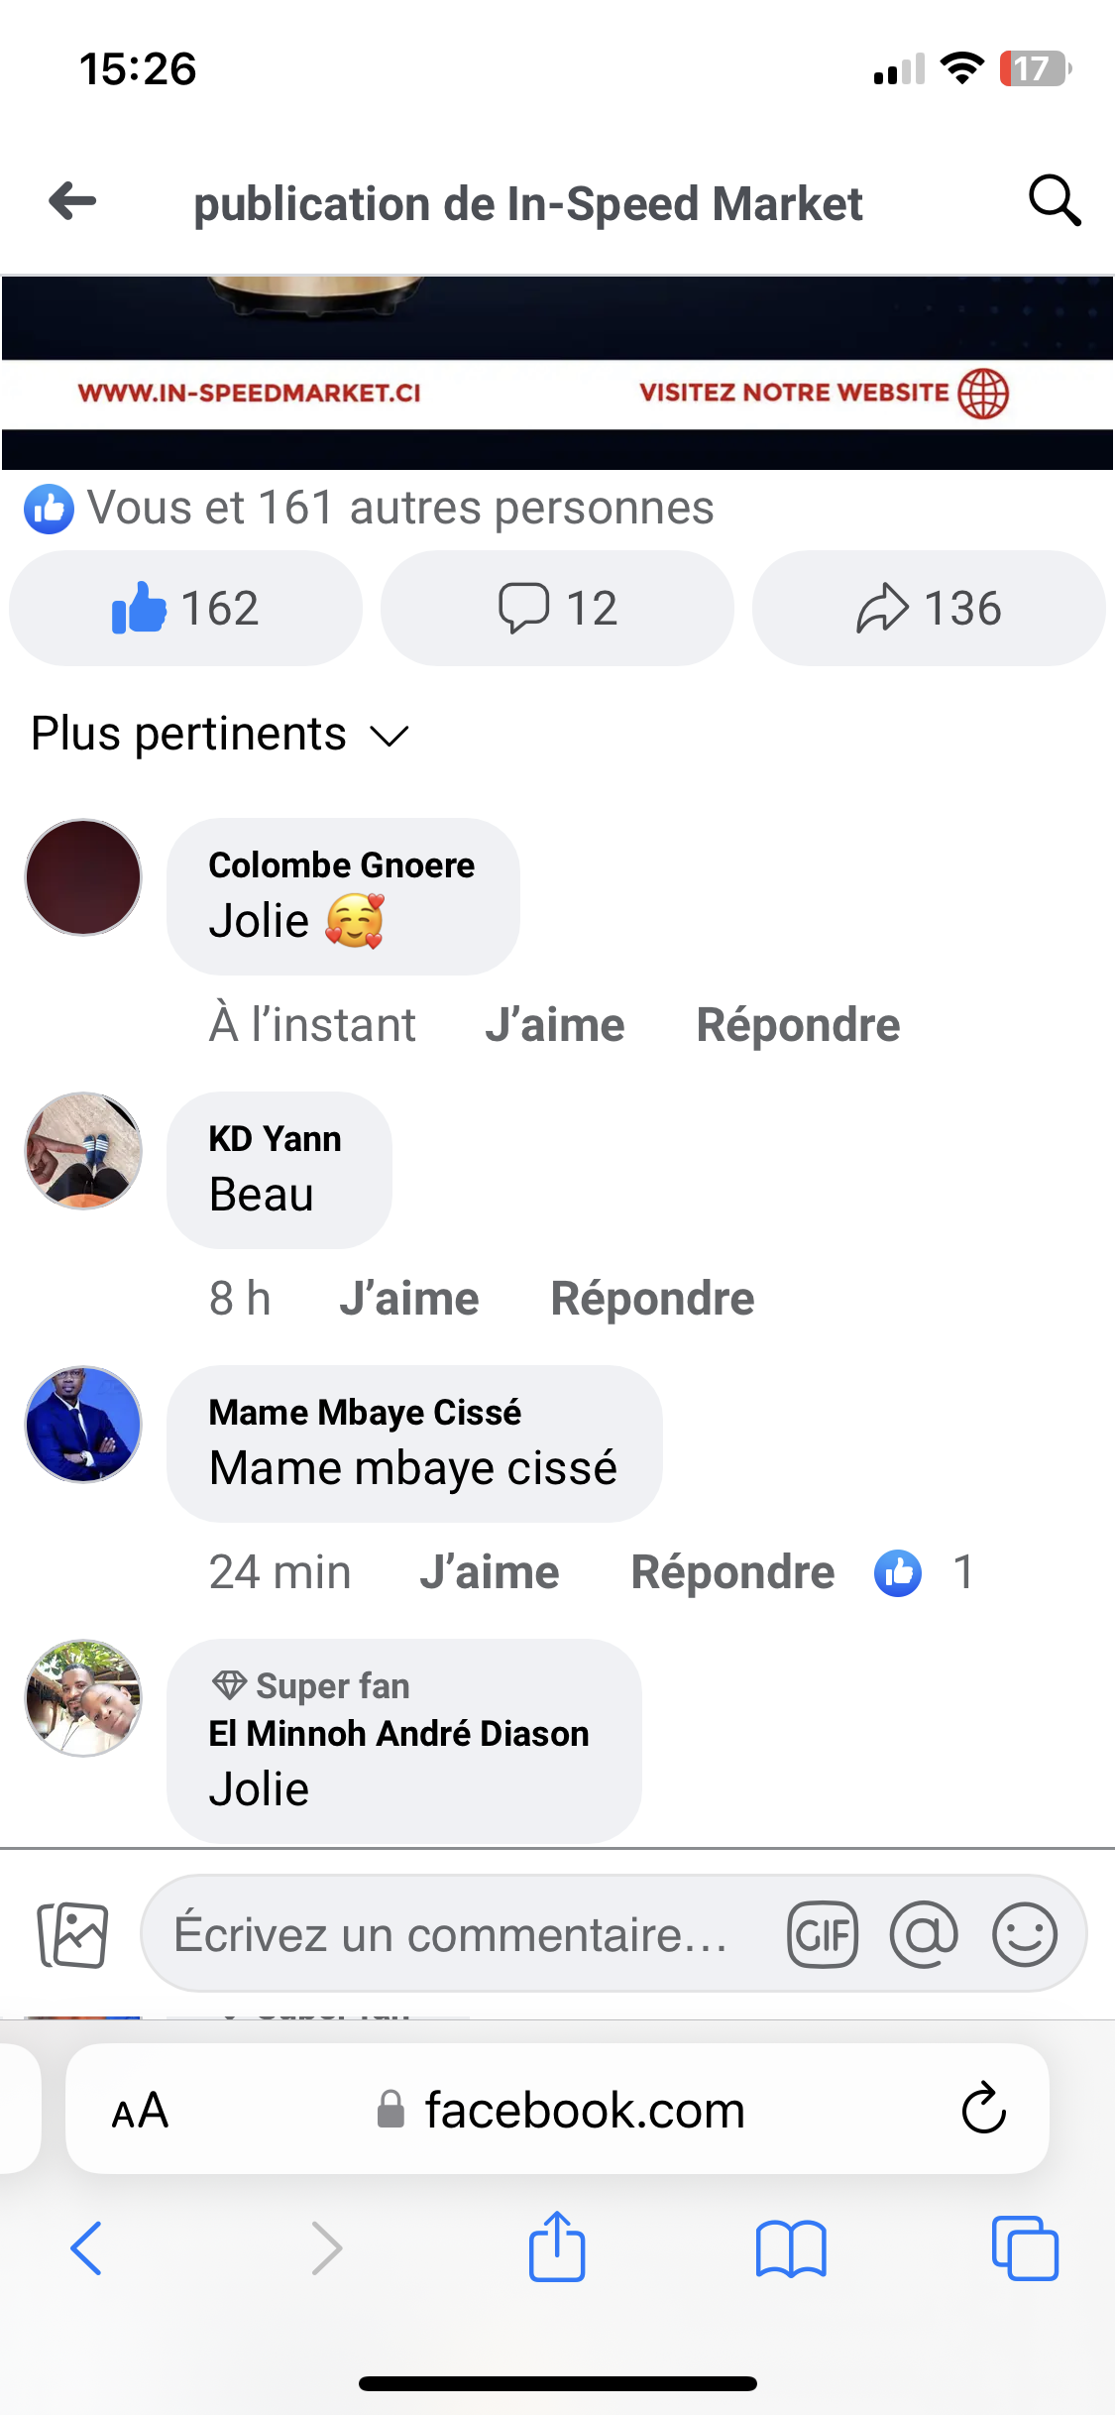Open comments with the 12 bubble button
Viewport: 1115px width, 2415px height.
click(x=557, y=608)
